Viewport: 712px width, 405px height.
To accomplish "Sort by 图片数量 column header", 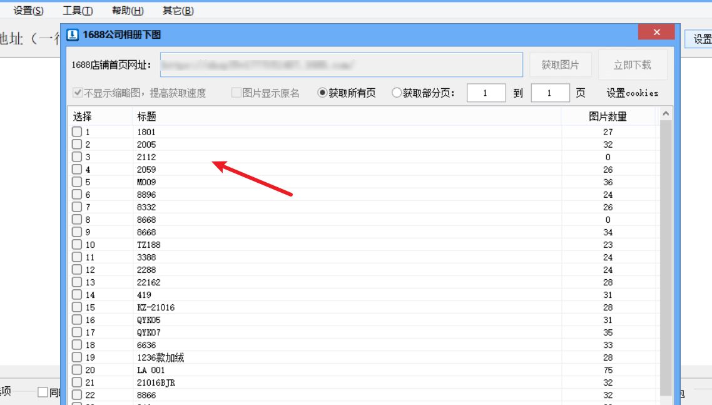I will pos(608,116).
